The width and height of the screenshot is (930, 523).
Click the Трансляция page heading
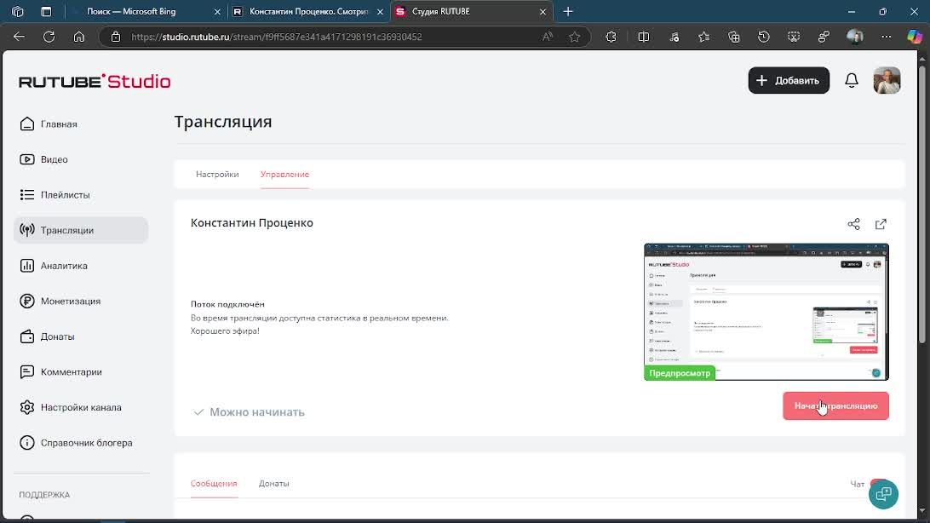click(x=223, y=122)
